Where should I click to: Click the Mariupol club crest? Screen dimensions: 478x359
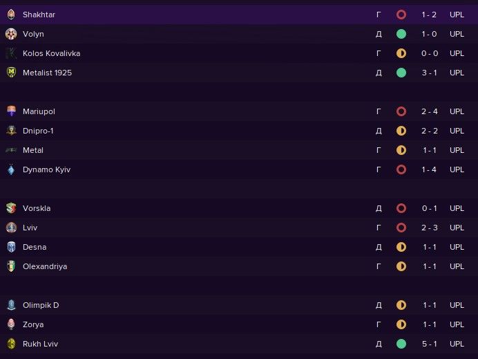pyautogui.click(x=10, y=111)
